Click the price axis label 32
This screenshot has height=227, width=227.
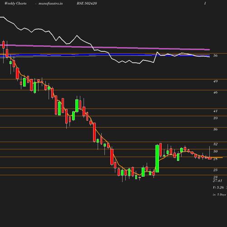pos(216,144)
